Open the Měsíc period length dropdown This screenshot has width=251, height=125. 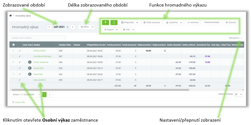point(86,27)
